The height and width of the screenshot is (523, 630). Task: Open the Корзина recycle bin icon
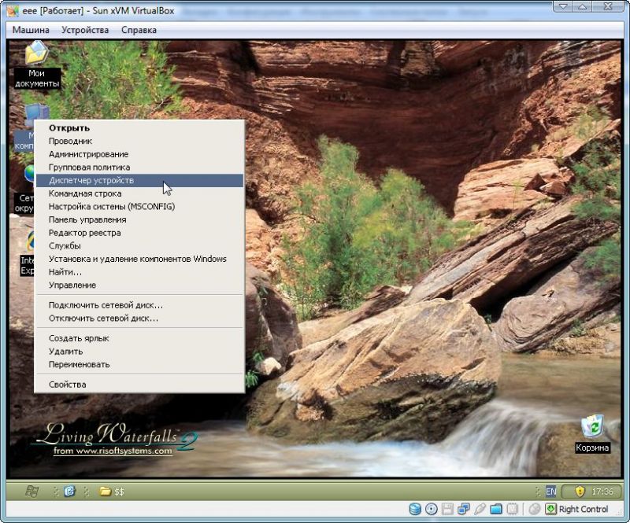click(x=591, y=429)
